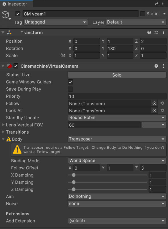Click the Scale X field

click(87, 56)
